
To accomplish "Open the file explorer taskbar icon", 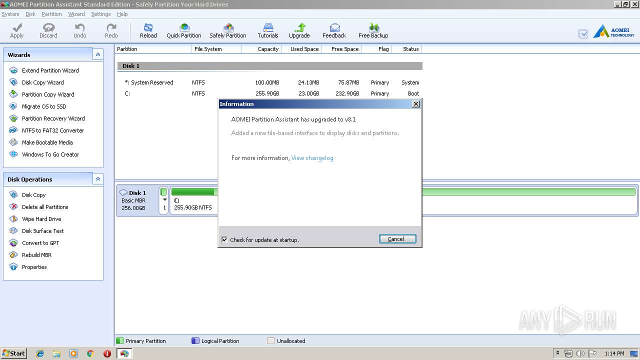I will tap(56, 353).
